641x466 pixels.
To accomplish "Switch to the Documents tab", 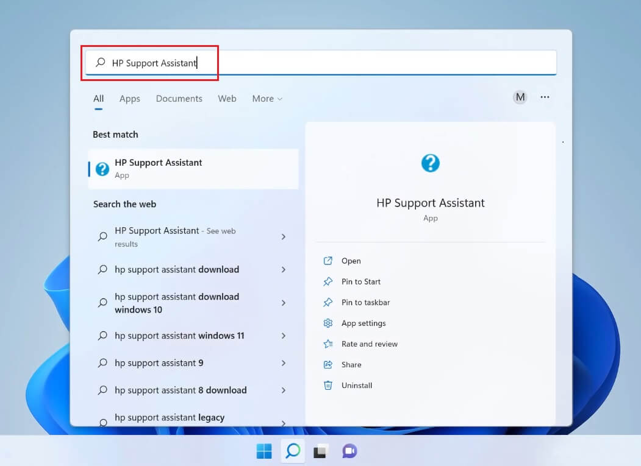I will pos(179,98).
